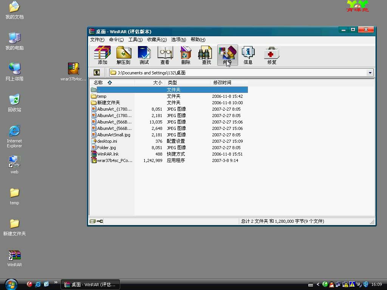
Task: Select wrar37b4sc installer icon on desktop
Action: (x=73, y=72)
